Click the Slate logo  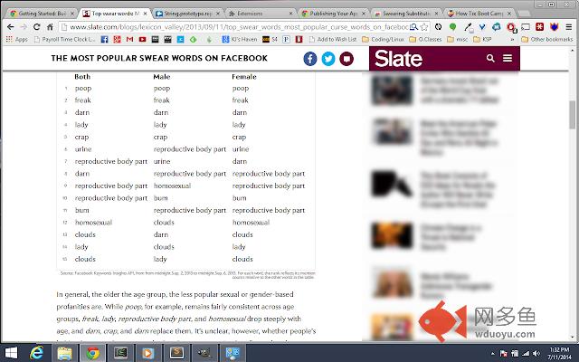[398, 58]
